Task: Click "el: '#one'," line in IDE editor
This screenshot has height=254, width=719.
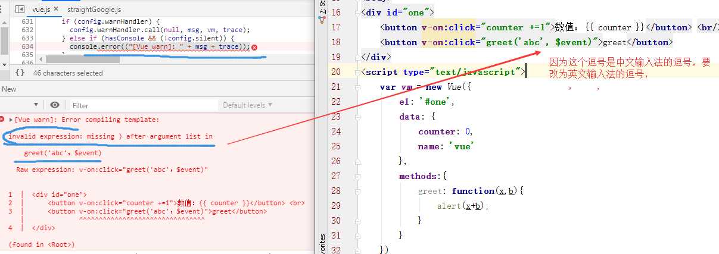Action: click(427, 102)
